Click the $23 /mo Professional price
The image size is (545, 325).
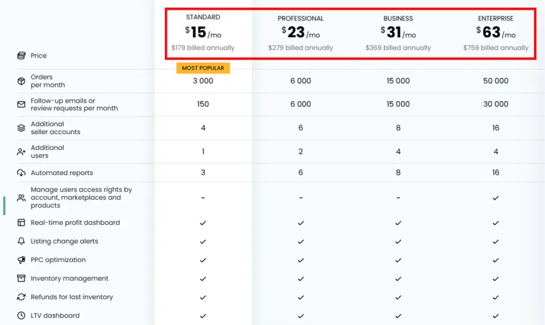click(x=301, y=32)
